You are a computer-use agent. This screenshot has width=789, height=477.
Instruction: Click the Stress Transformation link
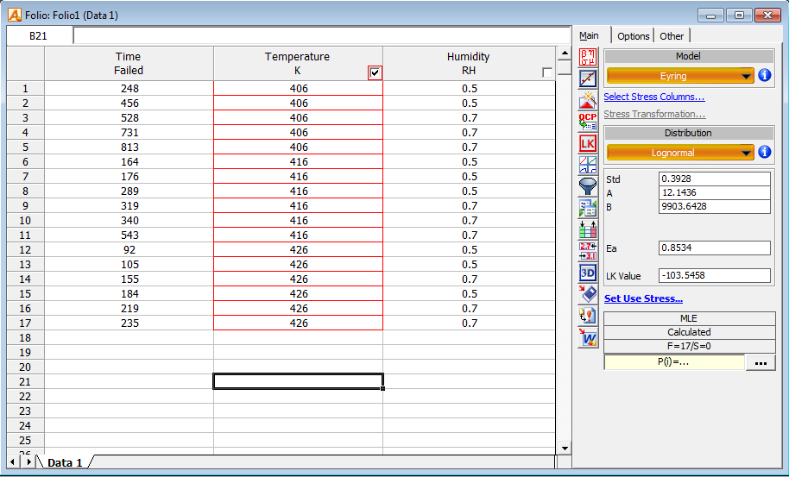[x=654, y=114]
